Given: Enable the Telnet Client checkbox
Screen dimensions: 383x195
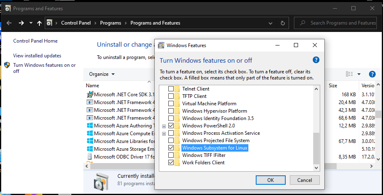Looking at the screenshot, I should 171,89.
